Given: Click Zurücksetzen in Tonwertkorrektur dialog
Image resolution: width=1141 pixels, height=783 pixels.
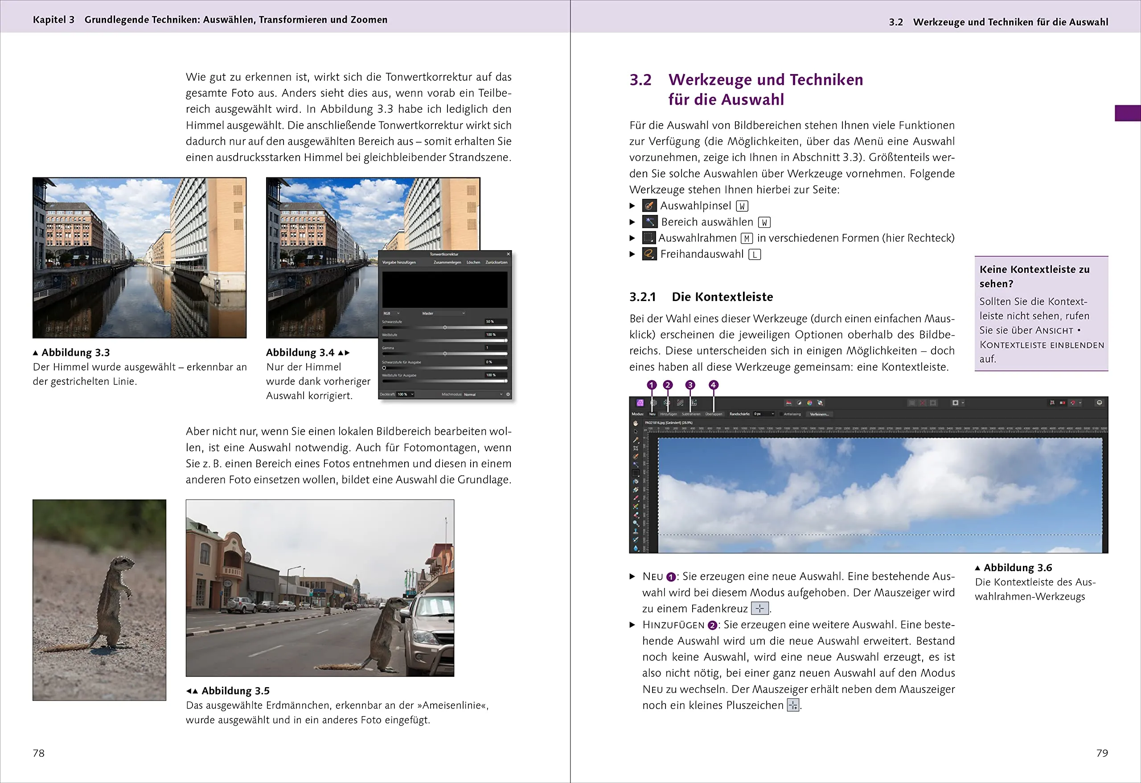Looking at the screenshot, I should 497,263.
